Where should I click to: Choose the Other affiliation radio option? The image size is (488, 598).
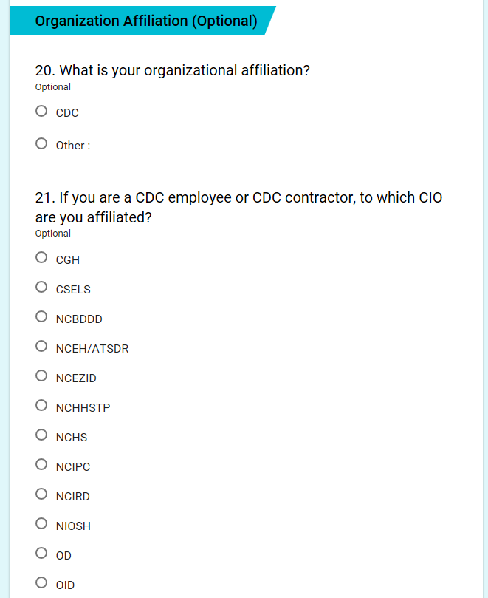pos(41,144)
